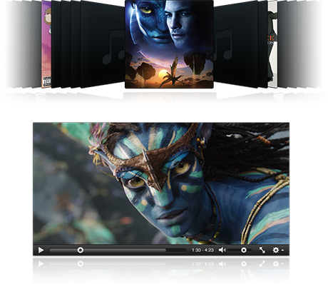Click the volume slider's round knob
Image resolution: width=328 pixels, height=284 pixels.
[244, 250]
